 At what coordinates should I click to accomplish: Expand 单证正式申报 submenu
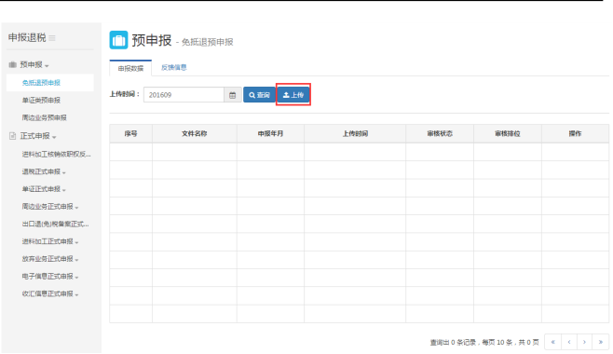click(44, 189)
